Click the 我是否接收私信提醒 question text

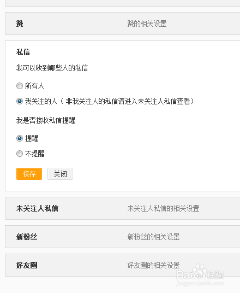[46, 120]
